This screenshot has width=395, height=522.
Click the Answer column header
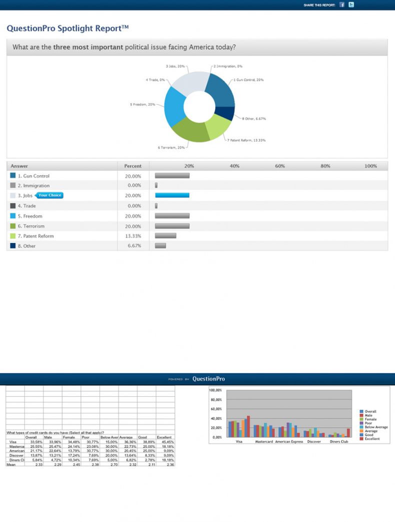[20, 166]
